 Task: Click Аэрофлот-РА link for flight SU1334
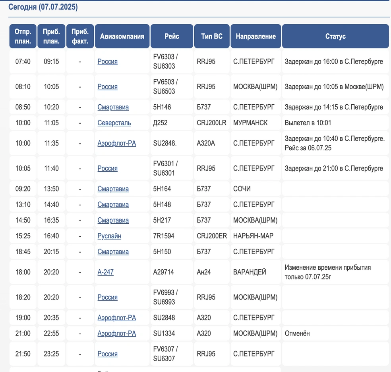pos(116,334)
